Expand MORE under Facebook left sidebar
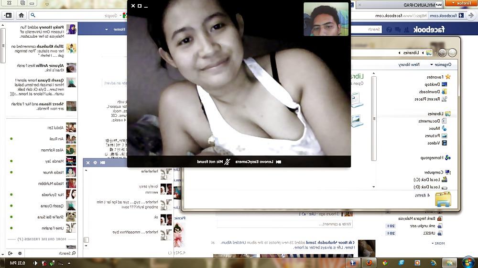 (x=438, y=243)
